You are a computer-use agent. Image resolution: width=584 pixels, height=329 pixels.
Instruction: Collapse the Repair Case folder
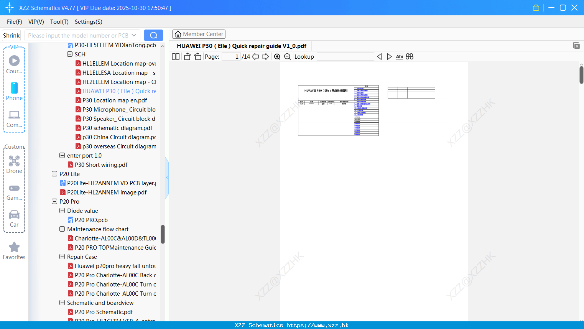[x=62, y=257]
